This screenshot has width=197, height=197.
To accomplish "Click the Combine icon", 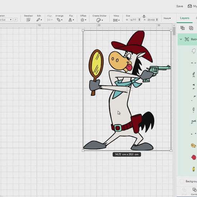I will coord(194,190).
